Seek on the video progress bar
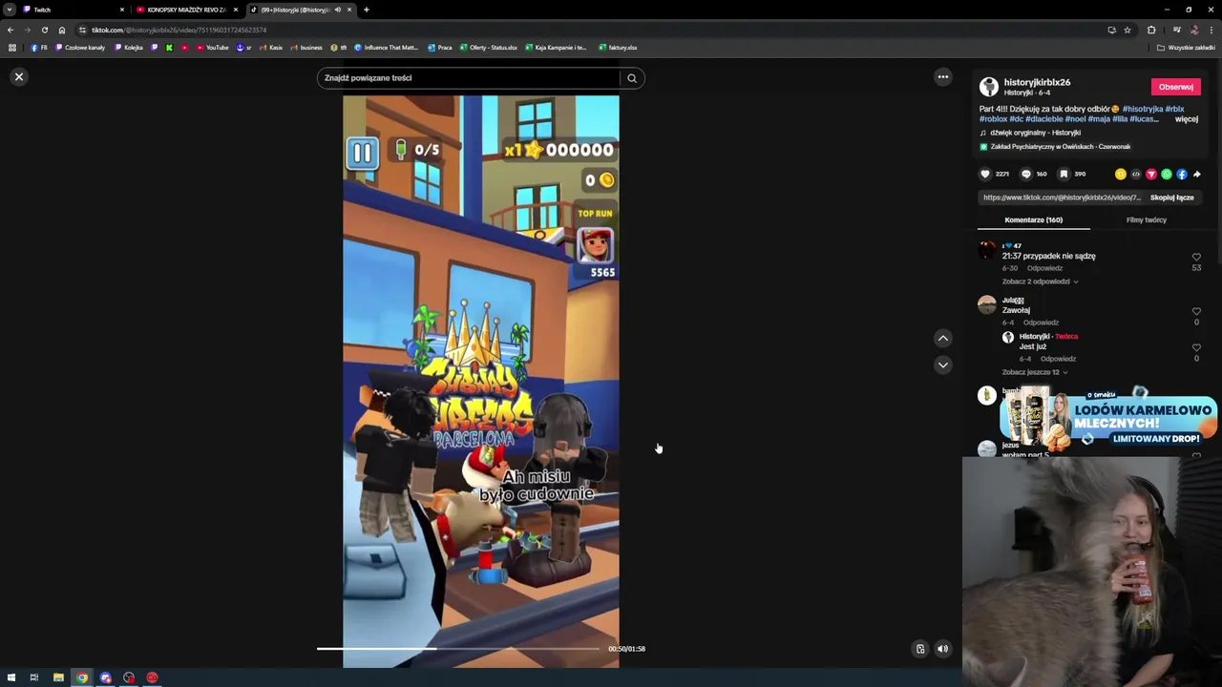The width and height of the screenshot is (1222, 687). point(458,649)
